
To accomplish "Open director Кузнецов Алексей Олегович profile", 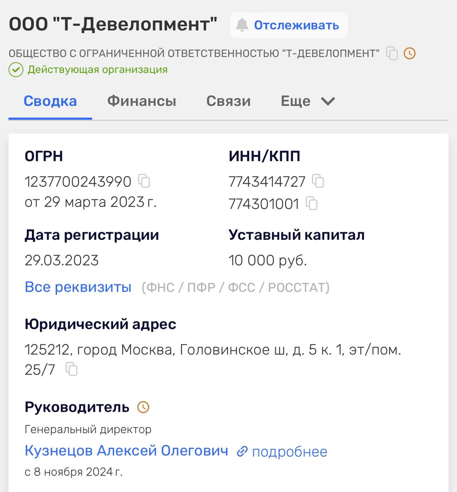I will pos(126,451).
